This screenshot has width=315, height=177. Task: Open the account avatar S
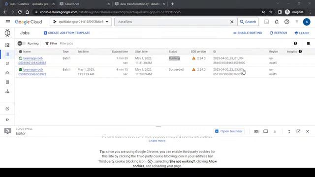(307, 22)
